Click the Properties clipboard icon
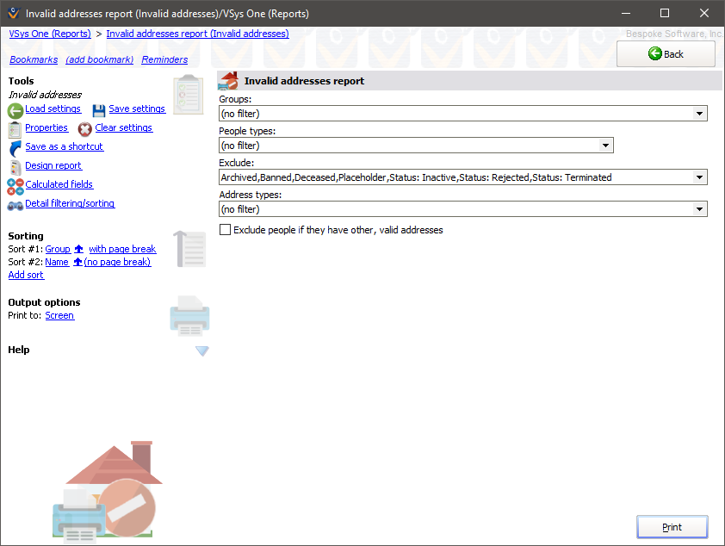 14,127
